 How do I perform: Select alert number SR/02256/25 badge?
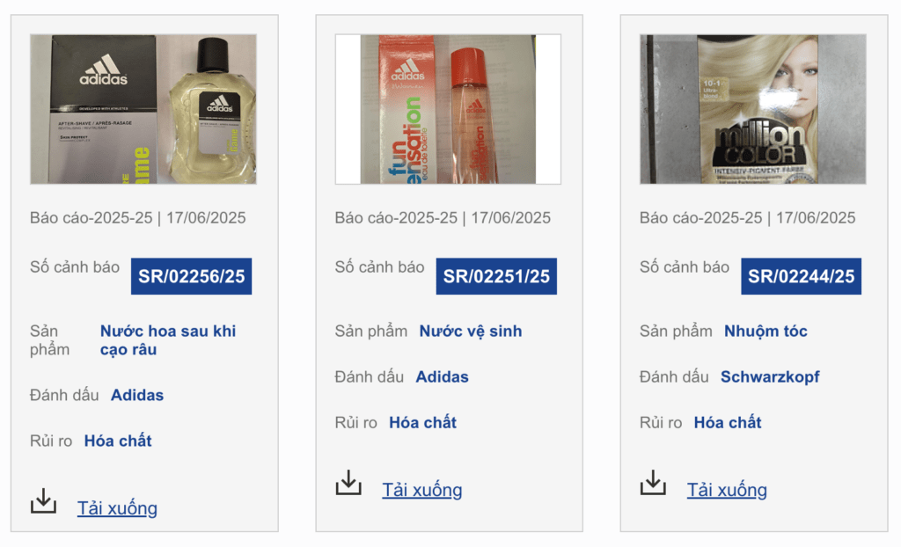191,276
